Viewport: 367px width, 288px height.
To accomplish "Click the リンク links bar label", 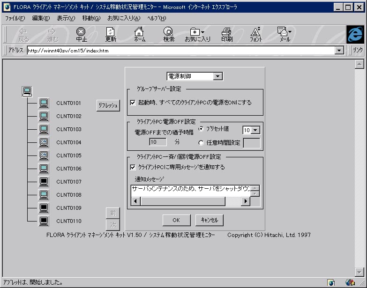I will point(358,50).
